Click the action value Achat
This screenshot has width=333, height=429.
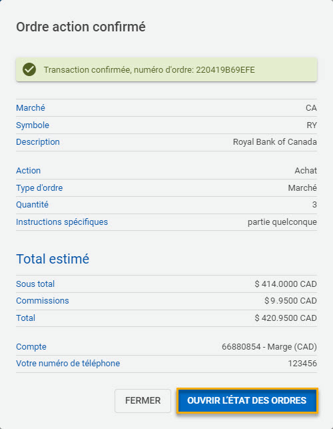(306, 170)
